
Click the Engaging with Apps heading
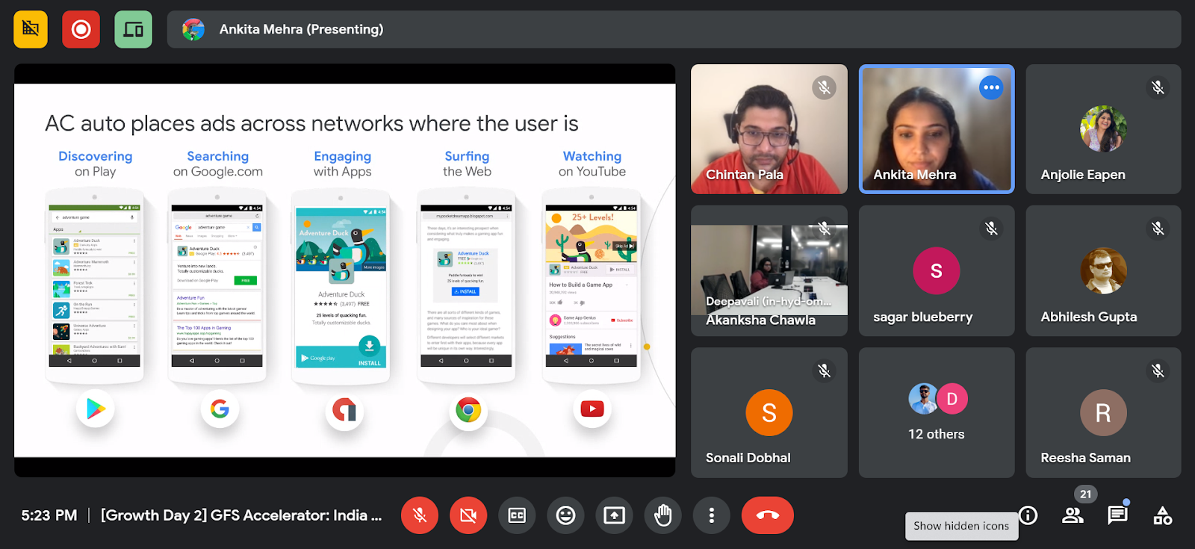pyautogui.click(x=343, y=164)
